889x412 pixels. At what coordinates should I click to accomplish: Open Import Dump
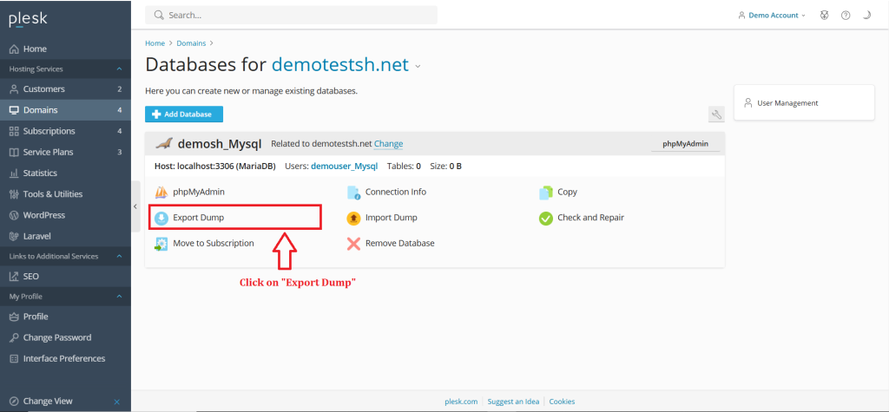[392, 218]
